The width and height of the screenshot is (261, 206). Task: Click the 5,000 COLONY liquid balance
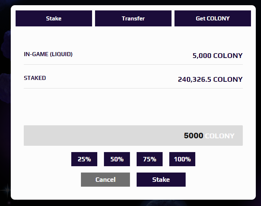218,56
